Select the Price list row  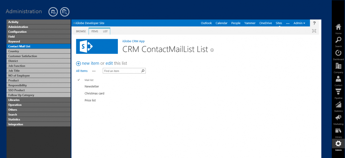click(90, 100)
